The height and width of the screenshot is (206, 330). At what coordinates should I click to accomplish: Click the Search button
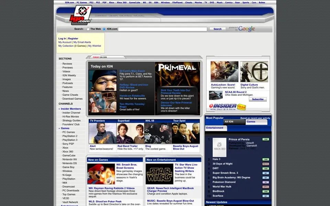tap(217, 29)
